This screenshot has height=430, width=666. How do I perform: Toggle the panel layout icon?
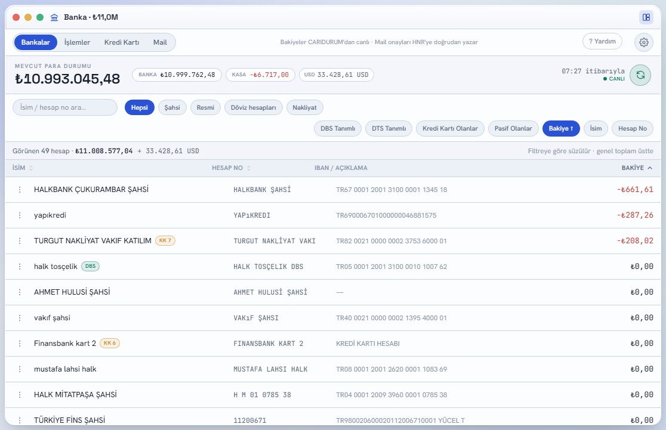point(646,17)
